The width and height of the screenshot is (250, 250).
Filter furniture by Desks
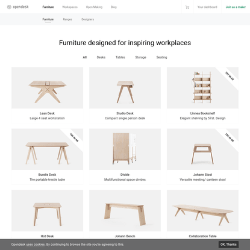coord(101,57)
